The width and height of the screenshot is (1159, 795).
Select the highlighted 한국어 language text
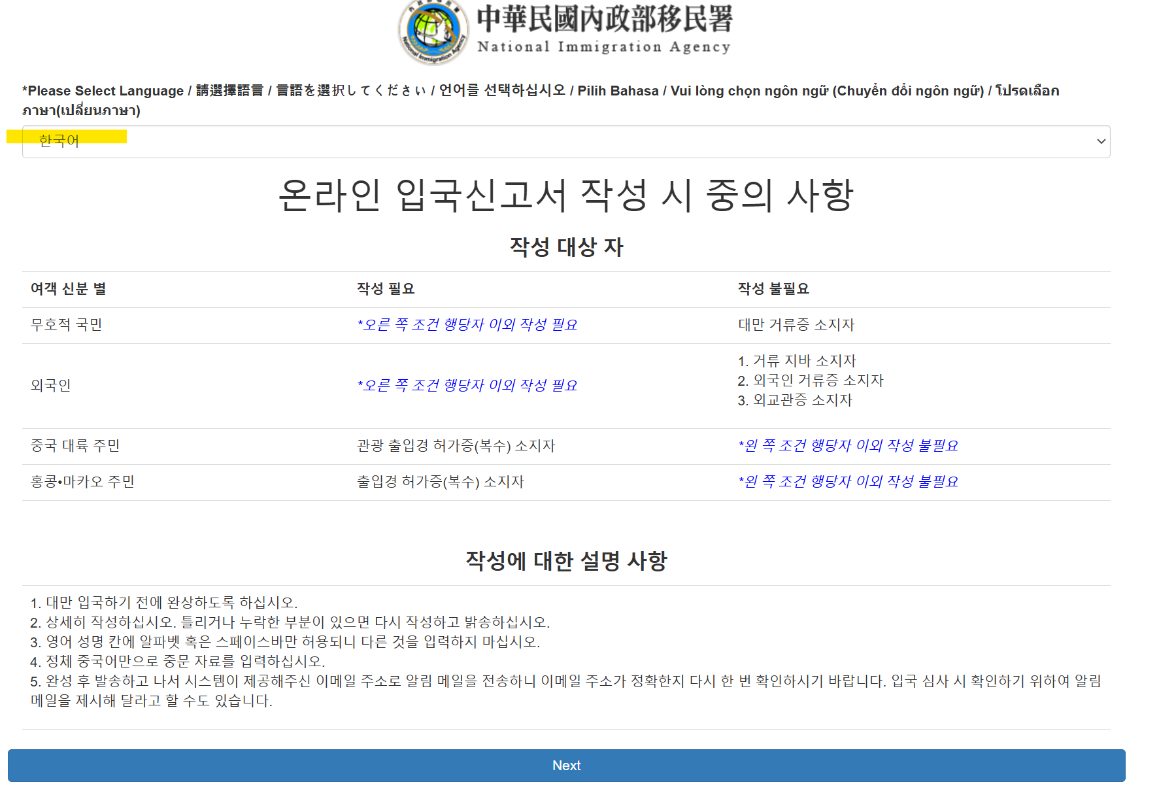click(59, 140)
